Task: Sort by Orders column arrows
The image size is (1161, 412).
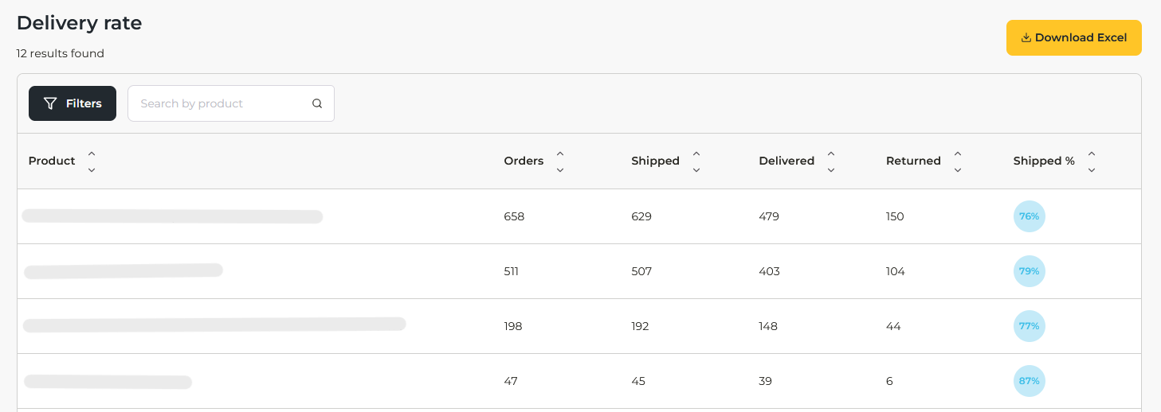Action: pos(560,161)
